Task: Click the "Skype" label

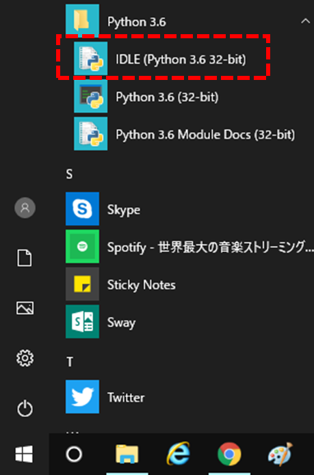Action: pyautogui.click(x=124, y=210)
